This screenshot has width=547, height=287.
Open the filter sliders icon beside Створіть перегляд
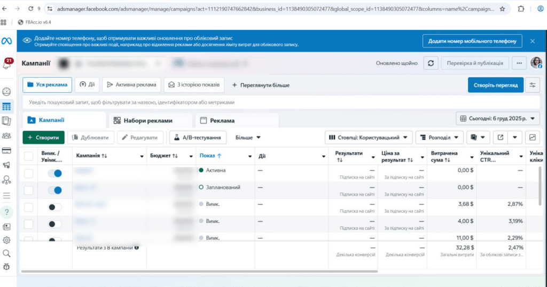[533, 85]
